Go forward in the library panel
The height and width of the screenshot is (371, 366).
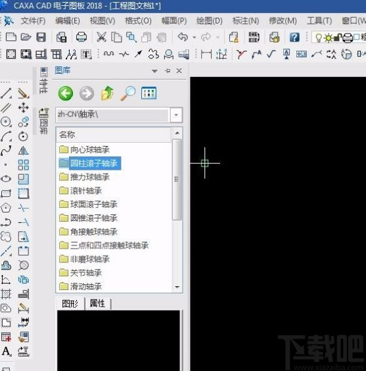click(x=87, y=93)
